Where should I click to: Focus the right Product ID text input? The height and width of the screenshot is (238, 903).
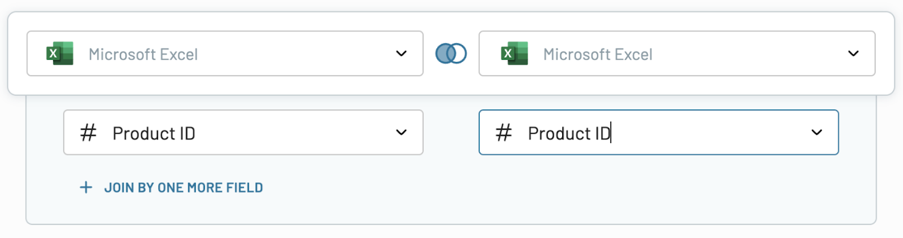tap(659, 133)
